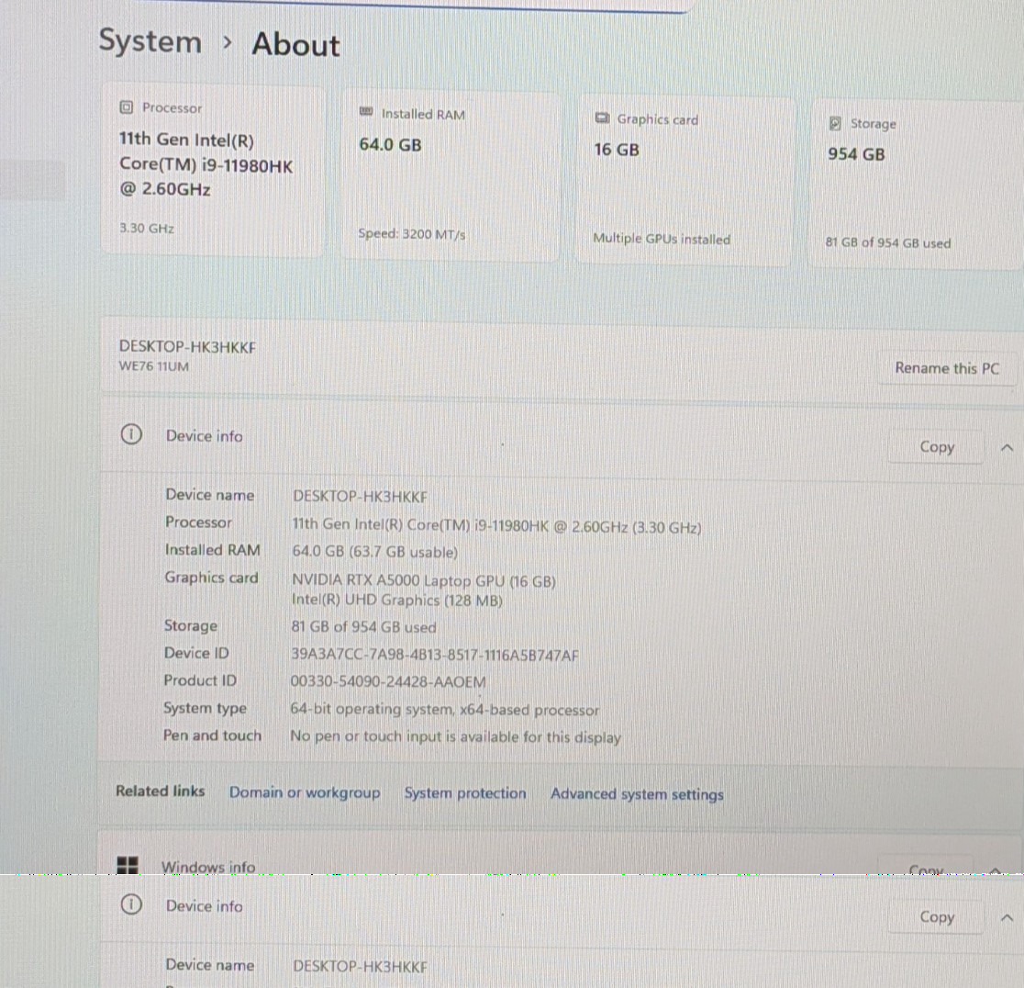Copy device info in section below Rename this PC
The height and width of the screenshot is (988, 1024).
[937, 447]
